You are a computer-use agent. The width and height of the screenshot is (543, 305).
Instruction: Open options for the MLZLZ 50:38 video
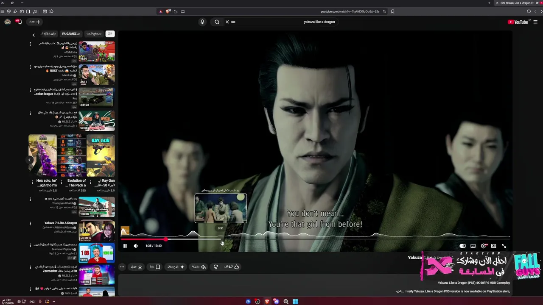(x=30, y=113)
